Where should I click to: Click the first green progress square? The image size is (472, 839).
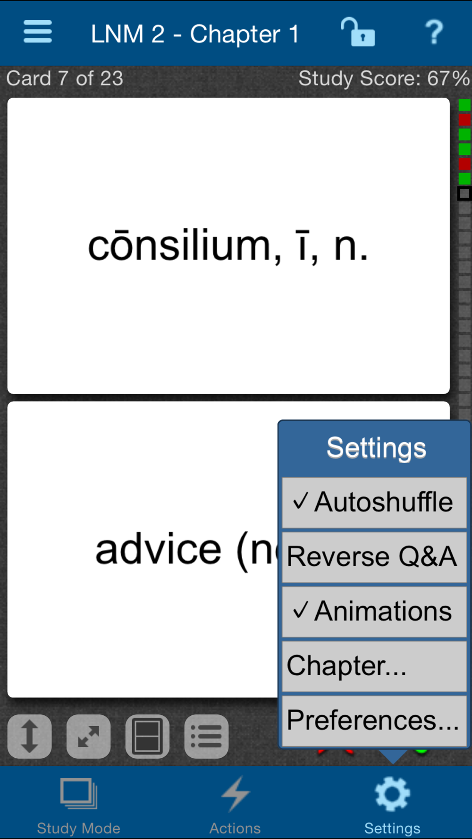pos(464,105)
